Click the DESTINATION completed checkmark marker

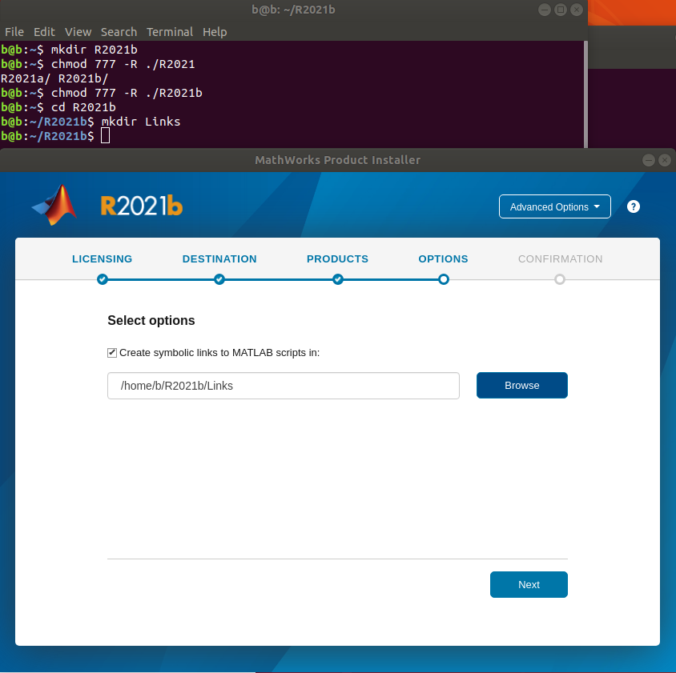tap(219, 279)
